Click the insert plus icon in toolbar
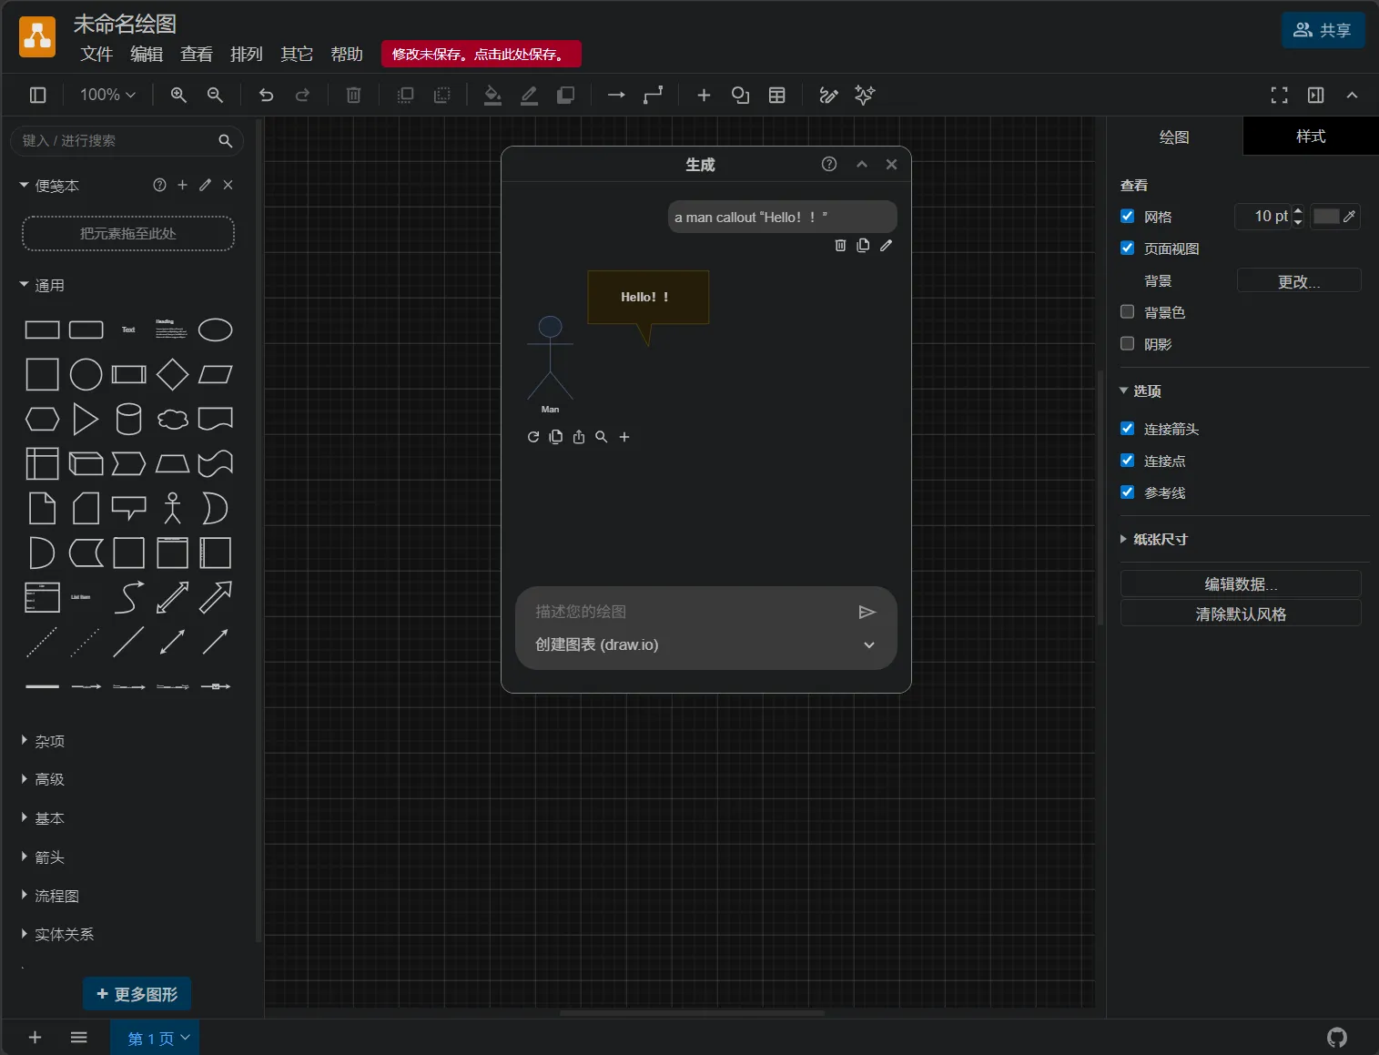The image size is (1379, 1055). (x=704, y=95)
